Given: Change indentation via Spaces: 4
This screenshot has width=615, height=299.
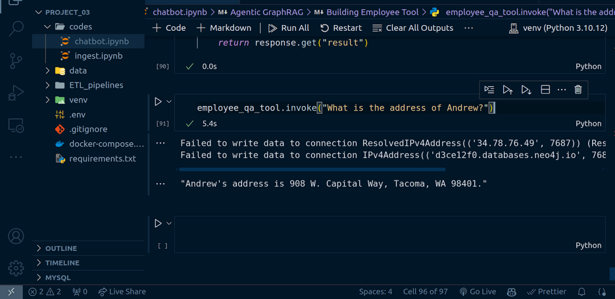Looking at the screenshot, I should [x=375, y=292].
